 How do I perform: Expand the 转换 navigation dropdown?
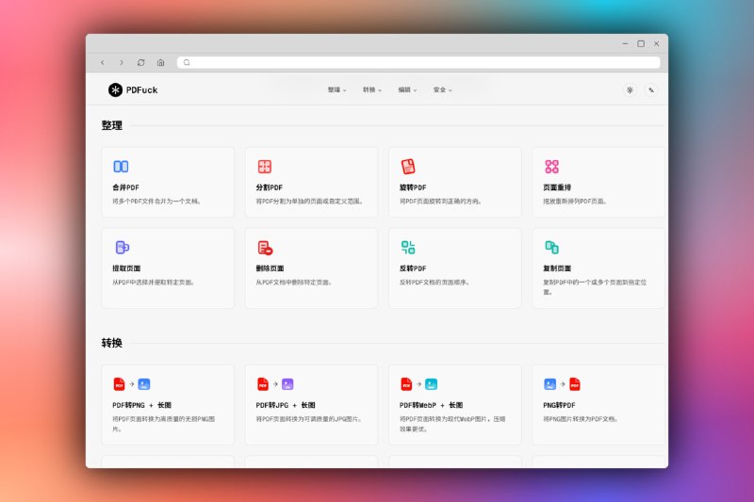click(372, 89)
